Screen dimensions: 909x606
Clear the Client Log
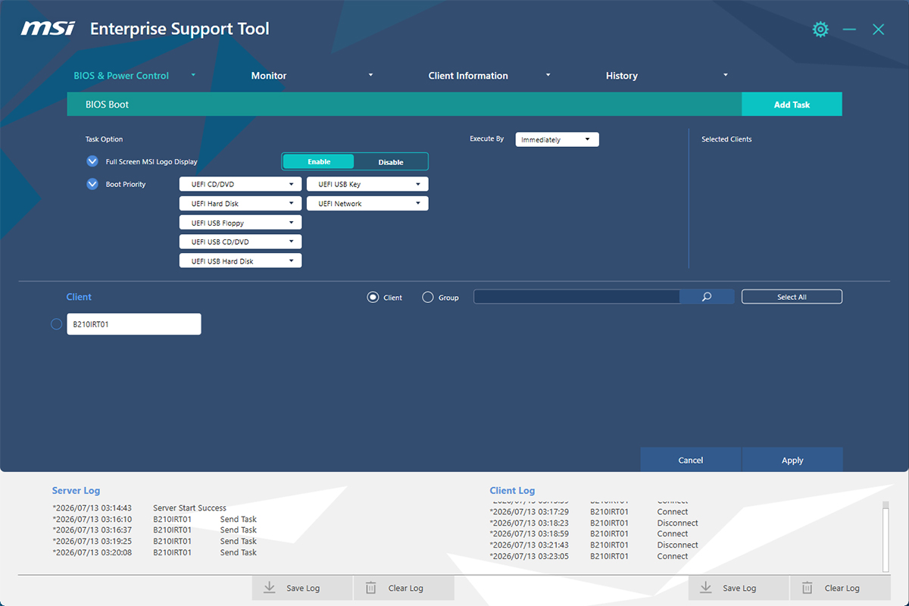[840, 588]
